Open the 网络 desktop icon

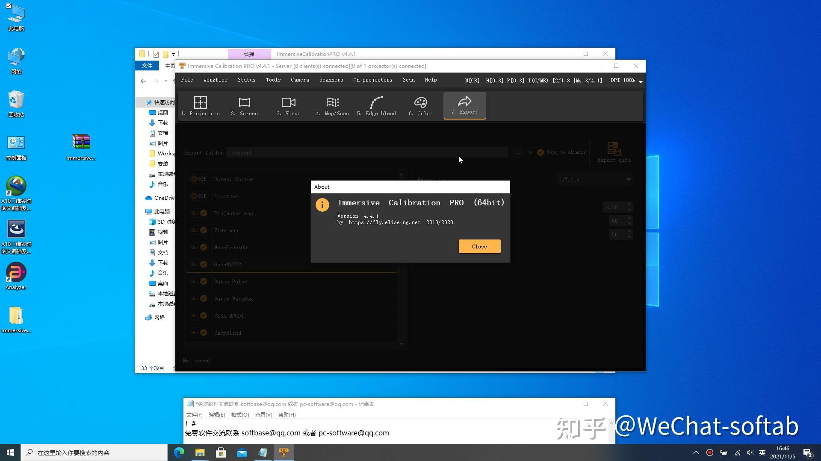tap(16, 61)
